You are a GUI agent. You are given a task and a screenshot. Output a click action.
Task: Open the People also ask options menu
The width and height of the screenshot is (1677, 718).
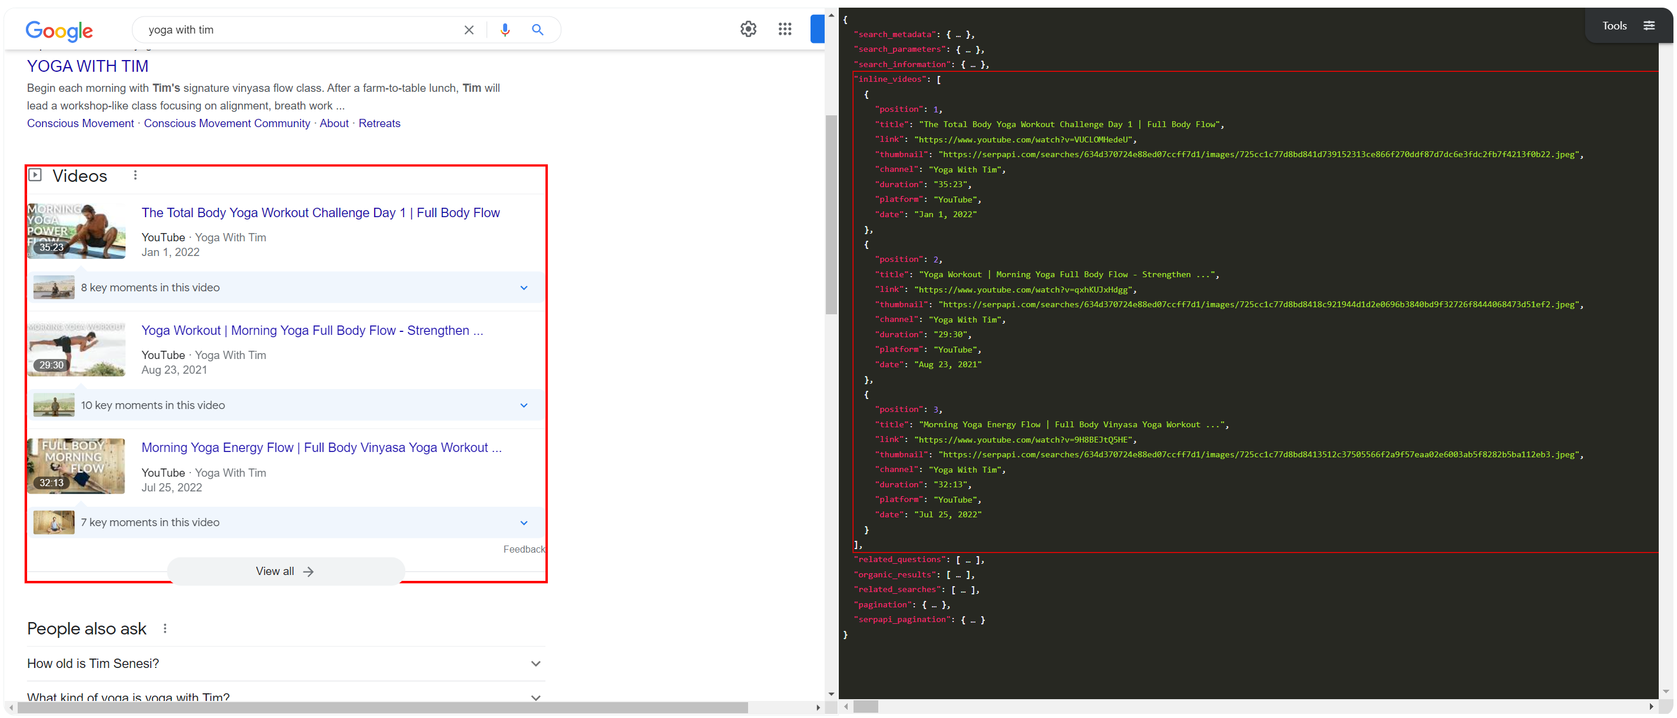click(x=165, y=627)
